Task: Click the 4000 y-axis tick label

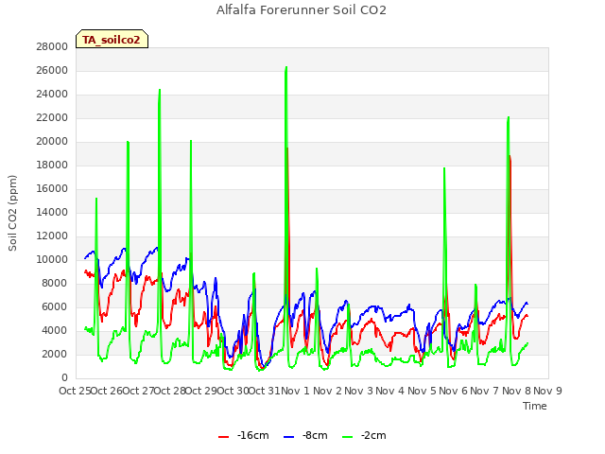Action: click(x=55, y=330)
